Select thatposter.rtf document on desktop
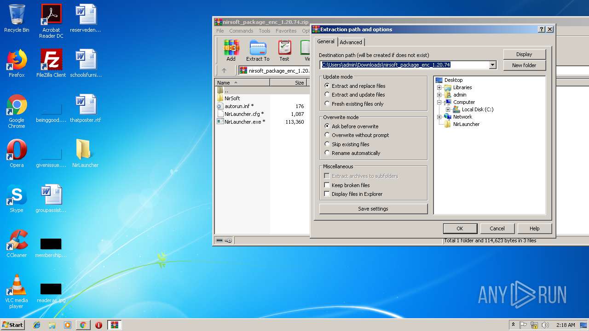This screenshot has width=589, height=331. tap(85, 108)
